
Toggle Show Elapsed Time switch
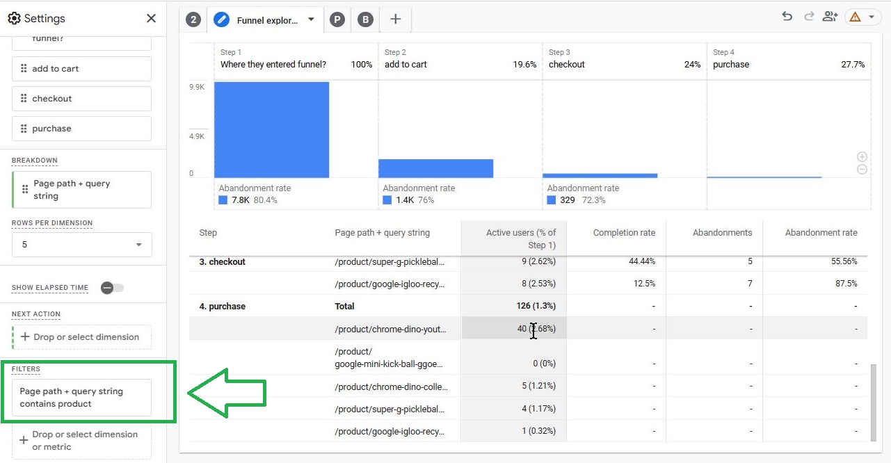click(112, 288)
